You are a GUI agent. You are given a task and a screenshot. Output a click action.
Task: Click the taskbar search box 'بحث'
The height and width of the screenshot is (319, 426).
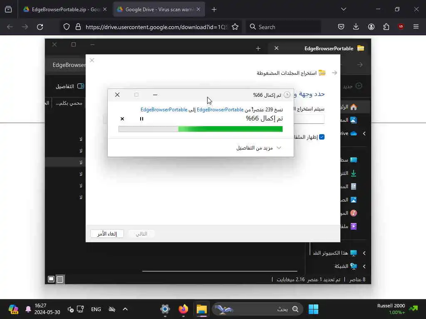coord(257,309)
